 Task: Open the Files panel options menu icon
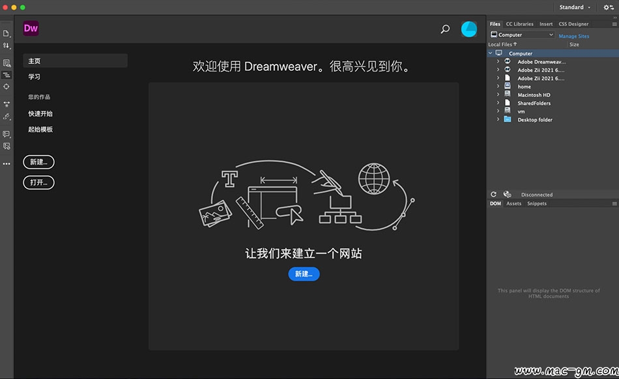(x=614, y=24)
